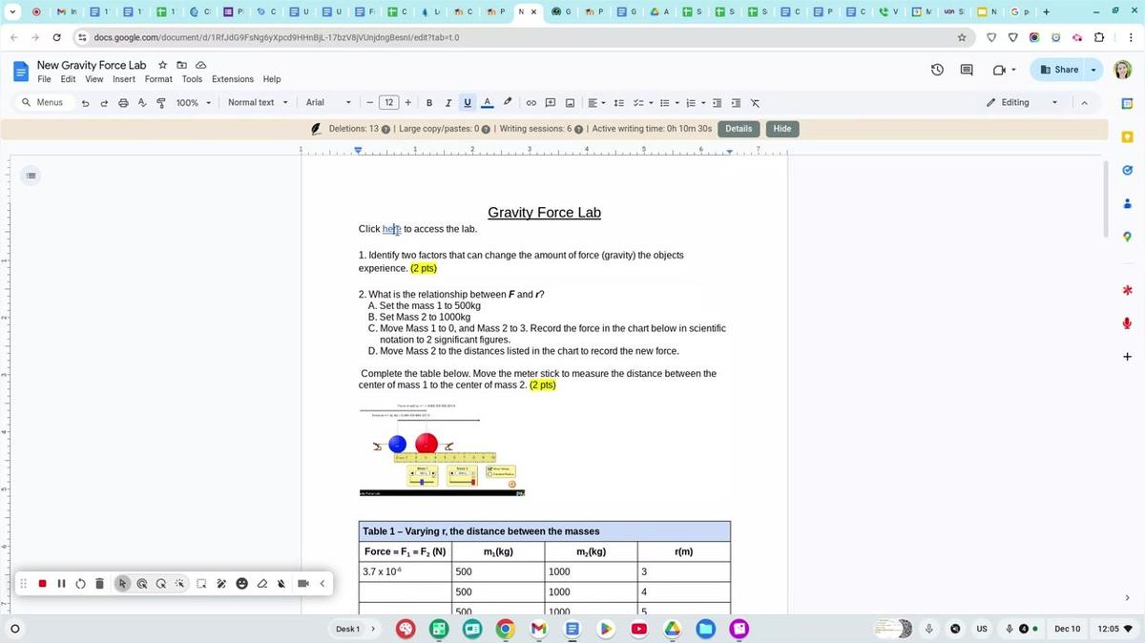Open the Editing mode dropdown
Viewport: 1145px width, 643px height.
(1022, 103)
